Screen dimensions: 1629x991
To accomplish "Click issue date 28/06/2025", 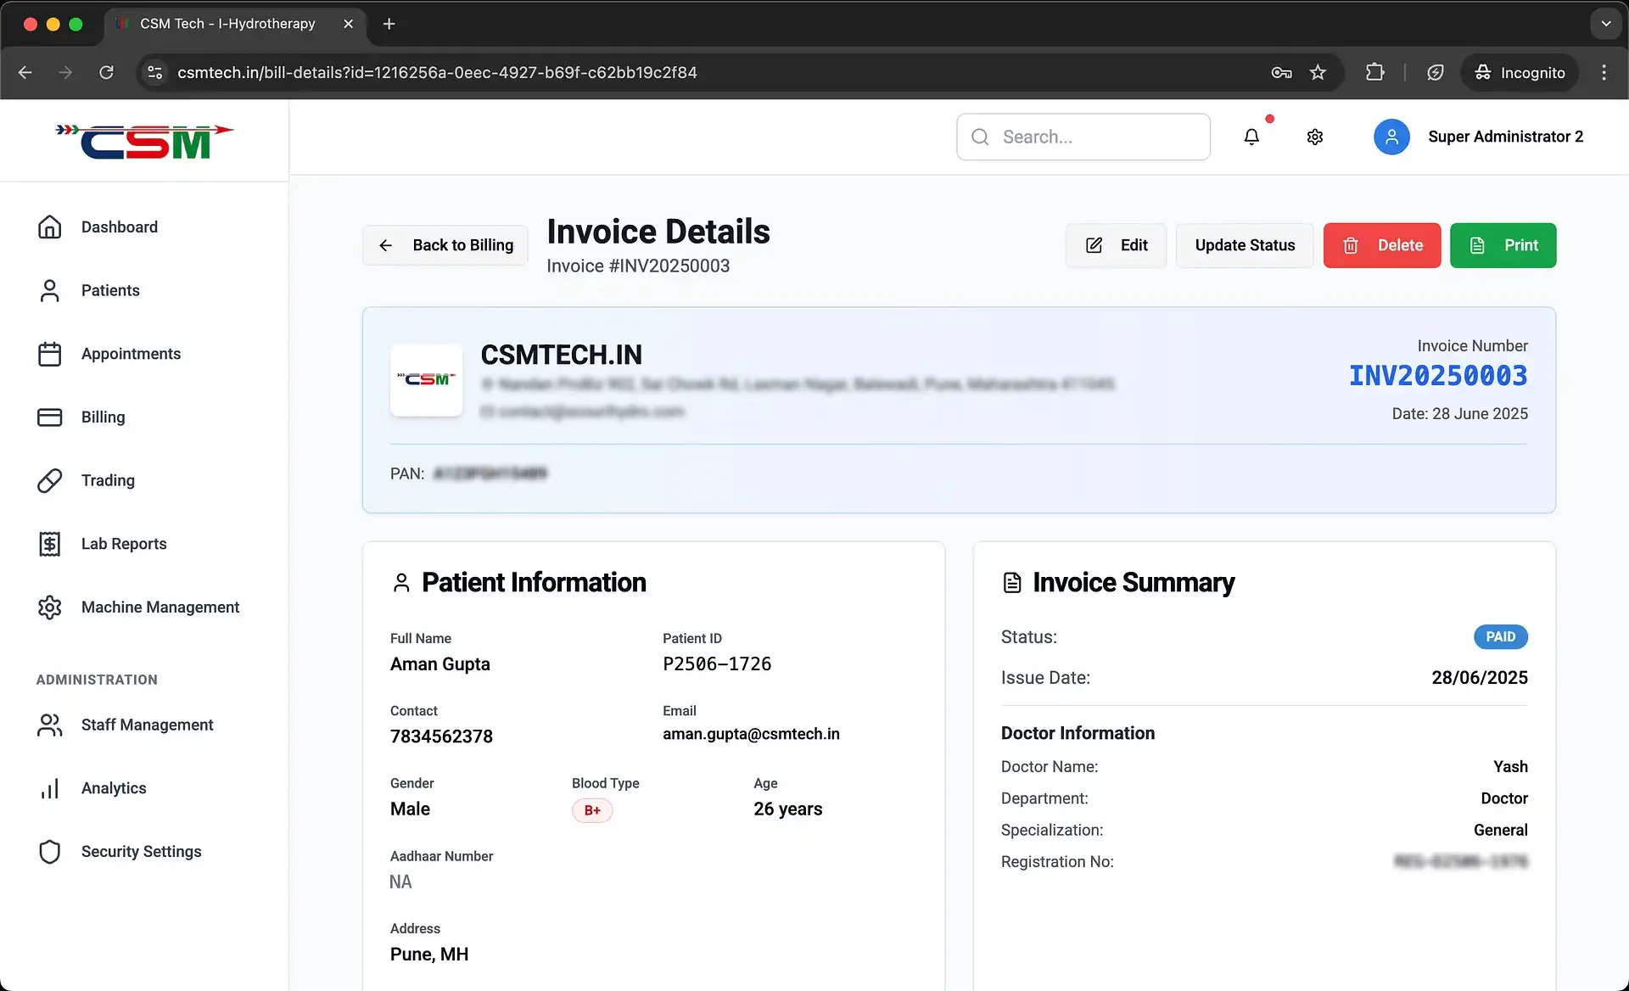I will pos(1480,678).
